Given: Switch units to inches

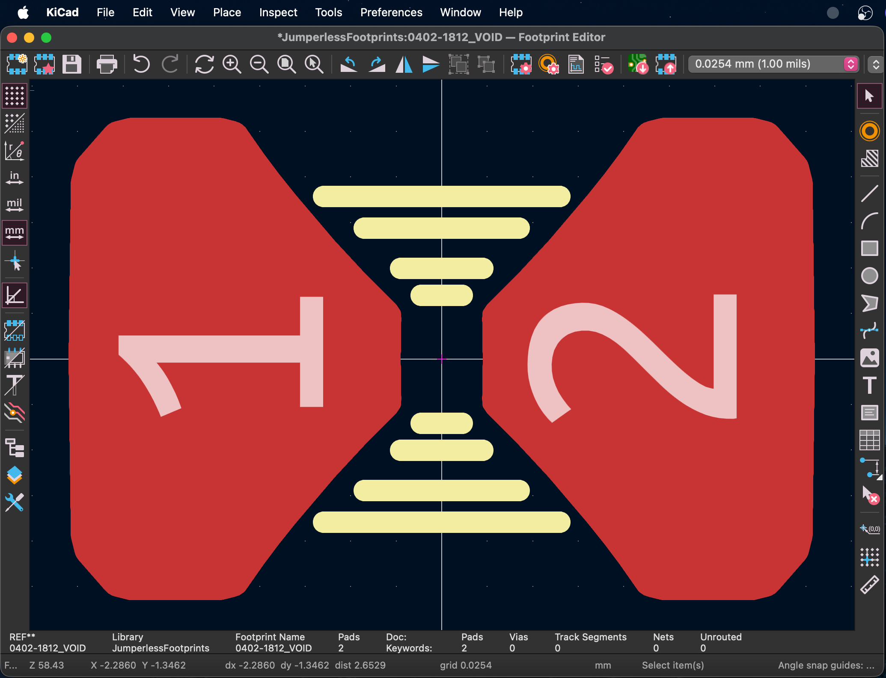Looking at the screenshot, I should 15,178.
